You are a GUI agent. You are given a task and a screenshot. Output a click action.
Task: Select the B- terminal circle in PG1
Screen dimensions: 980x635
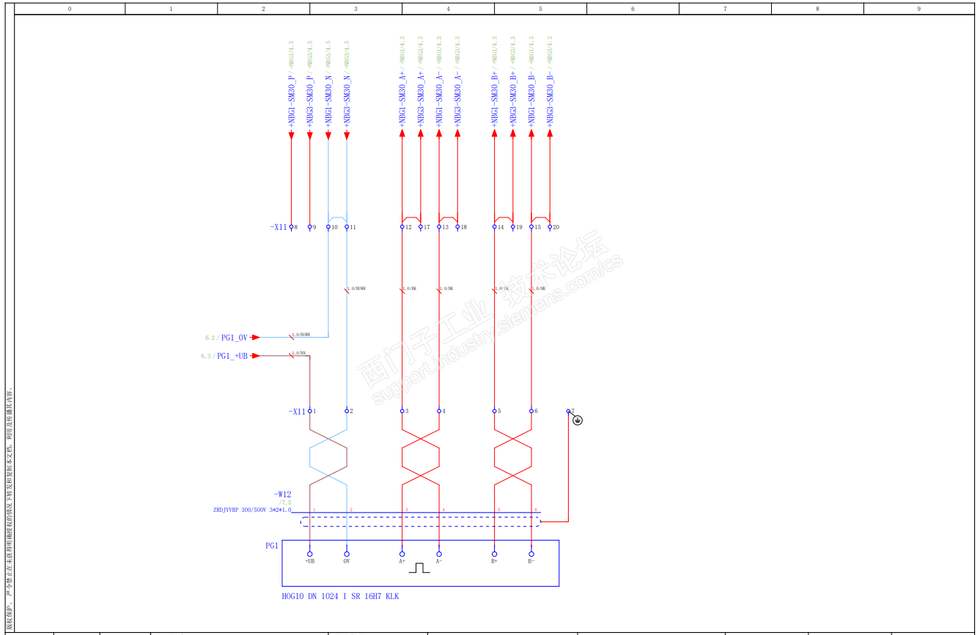click(531, 554)
